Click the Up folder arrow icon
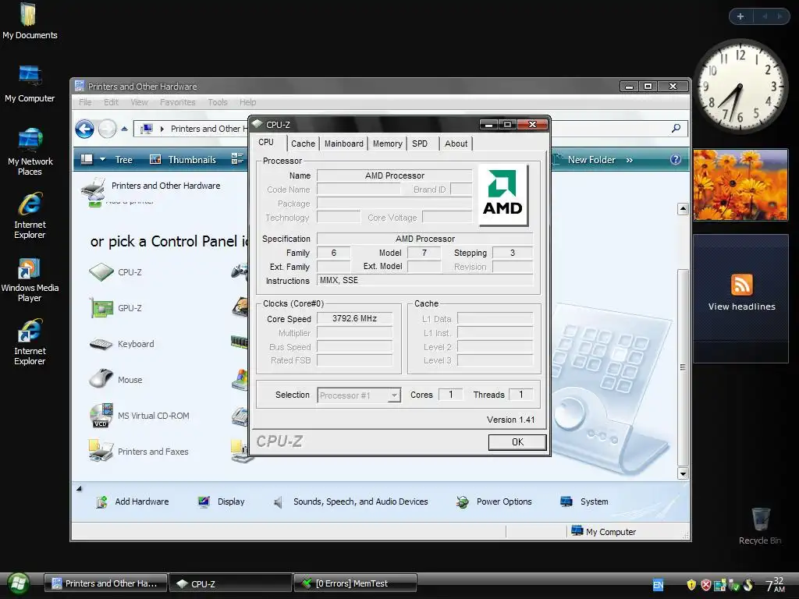Viewport: 799px width, 599px height. coord(124,129)
